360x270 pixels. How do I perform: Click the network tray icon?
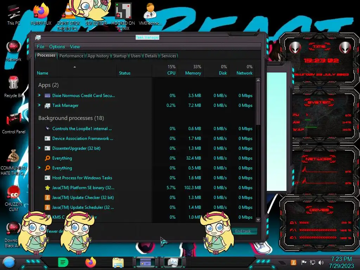pos(313,262)
